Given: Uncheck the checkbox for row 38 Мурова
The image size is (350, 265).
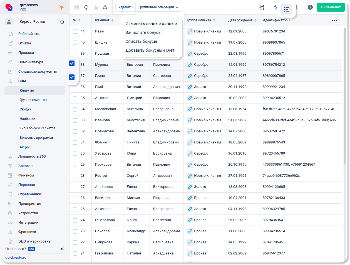Looking at the screenshot, I should pyautogui.click(x=72, y=63).
